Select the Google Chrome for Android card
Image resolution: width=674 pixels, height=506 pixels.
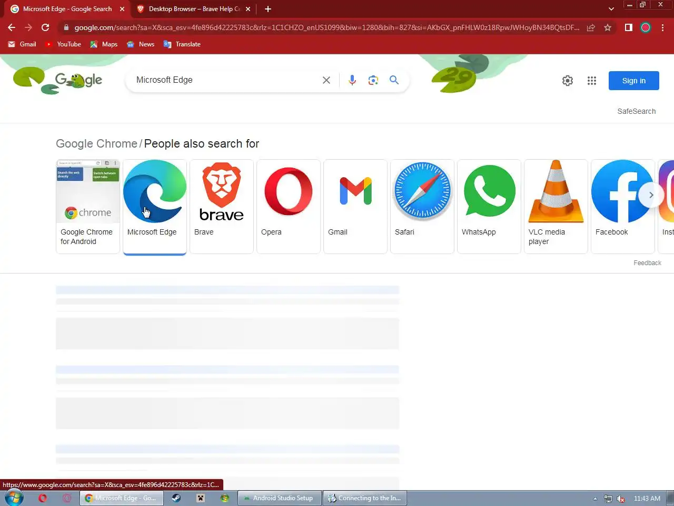88,207
